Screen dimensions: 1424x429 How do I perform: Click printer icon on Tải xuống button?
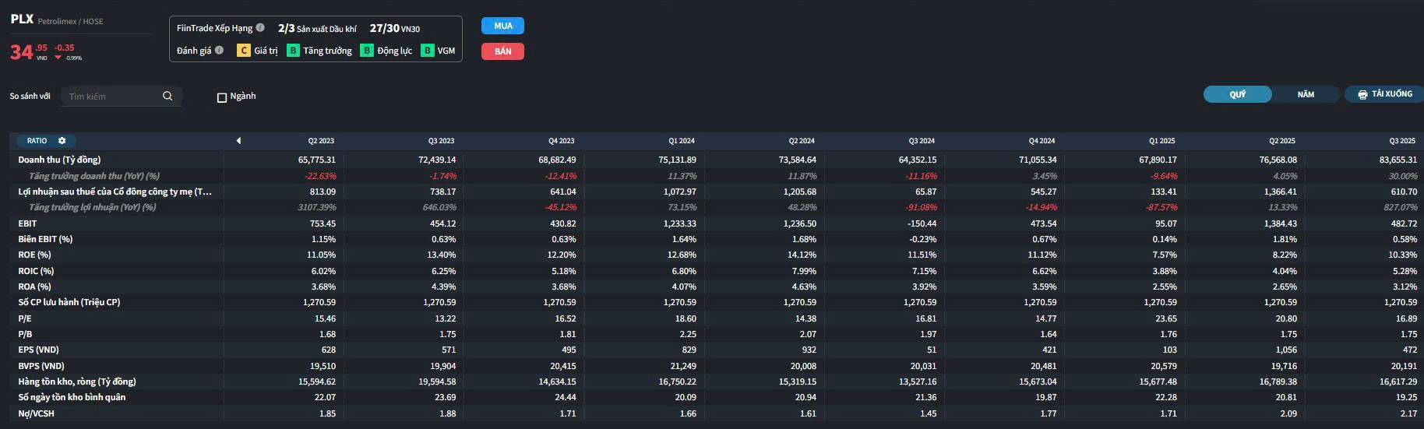(x=1362, y=94)
